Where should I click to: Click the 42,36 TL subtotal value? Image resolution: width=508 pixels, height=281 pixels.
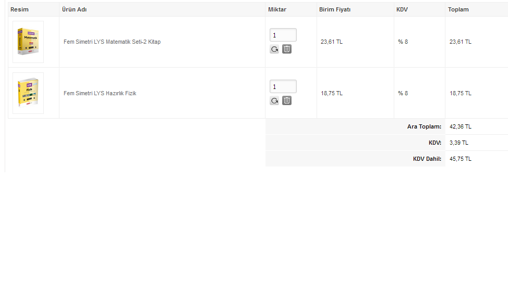tap(460, 126)
